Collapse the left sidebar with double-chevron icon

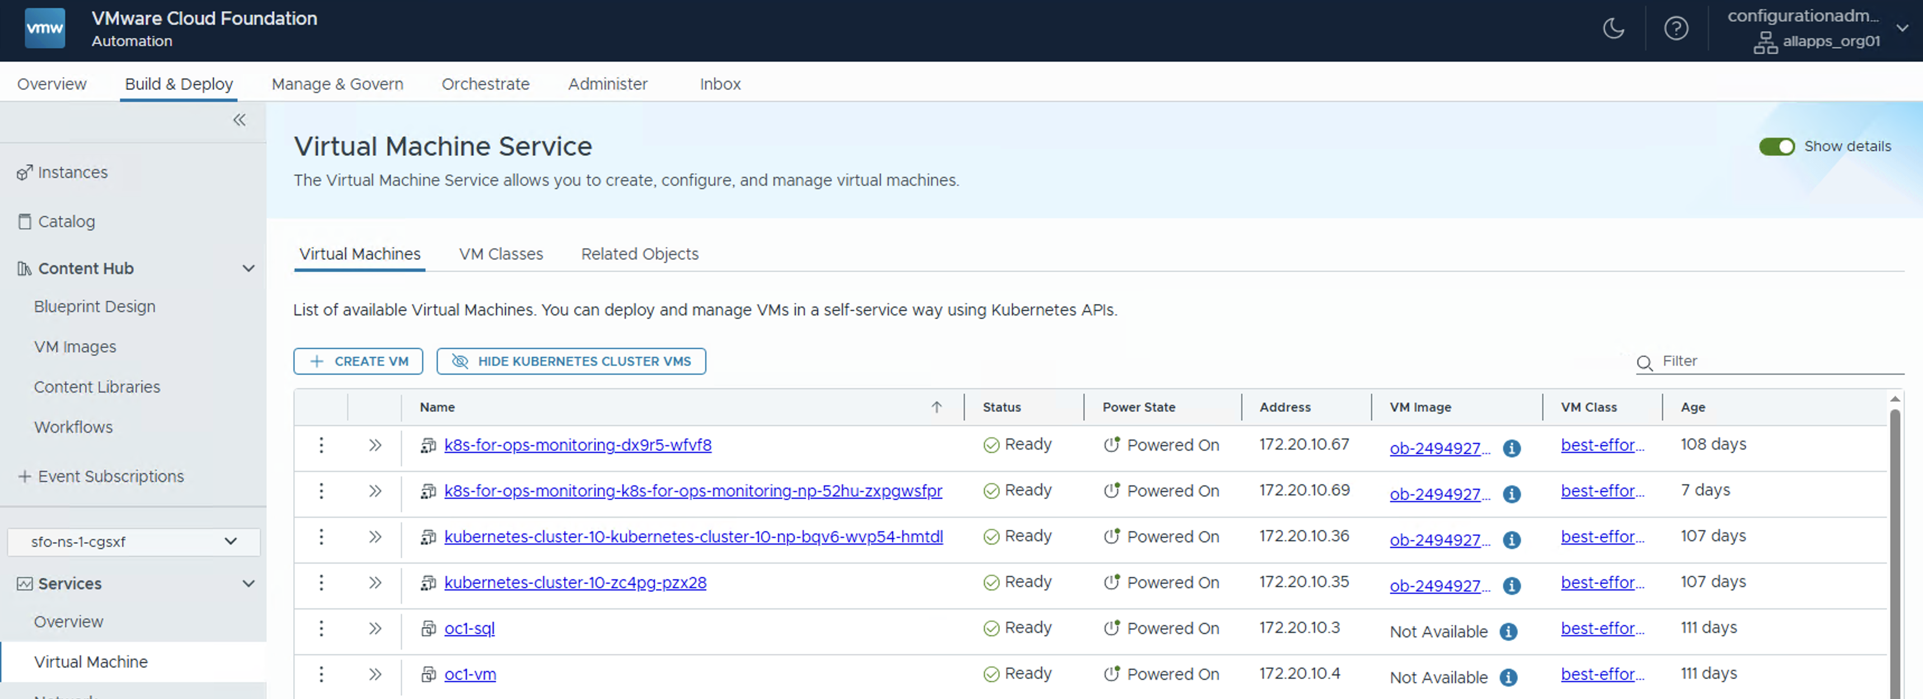239,120
